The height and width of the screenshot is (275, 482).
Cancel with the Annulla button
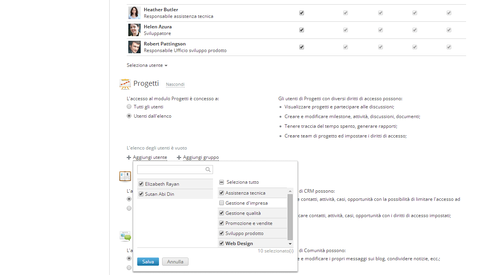175,262
